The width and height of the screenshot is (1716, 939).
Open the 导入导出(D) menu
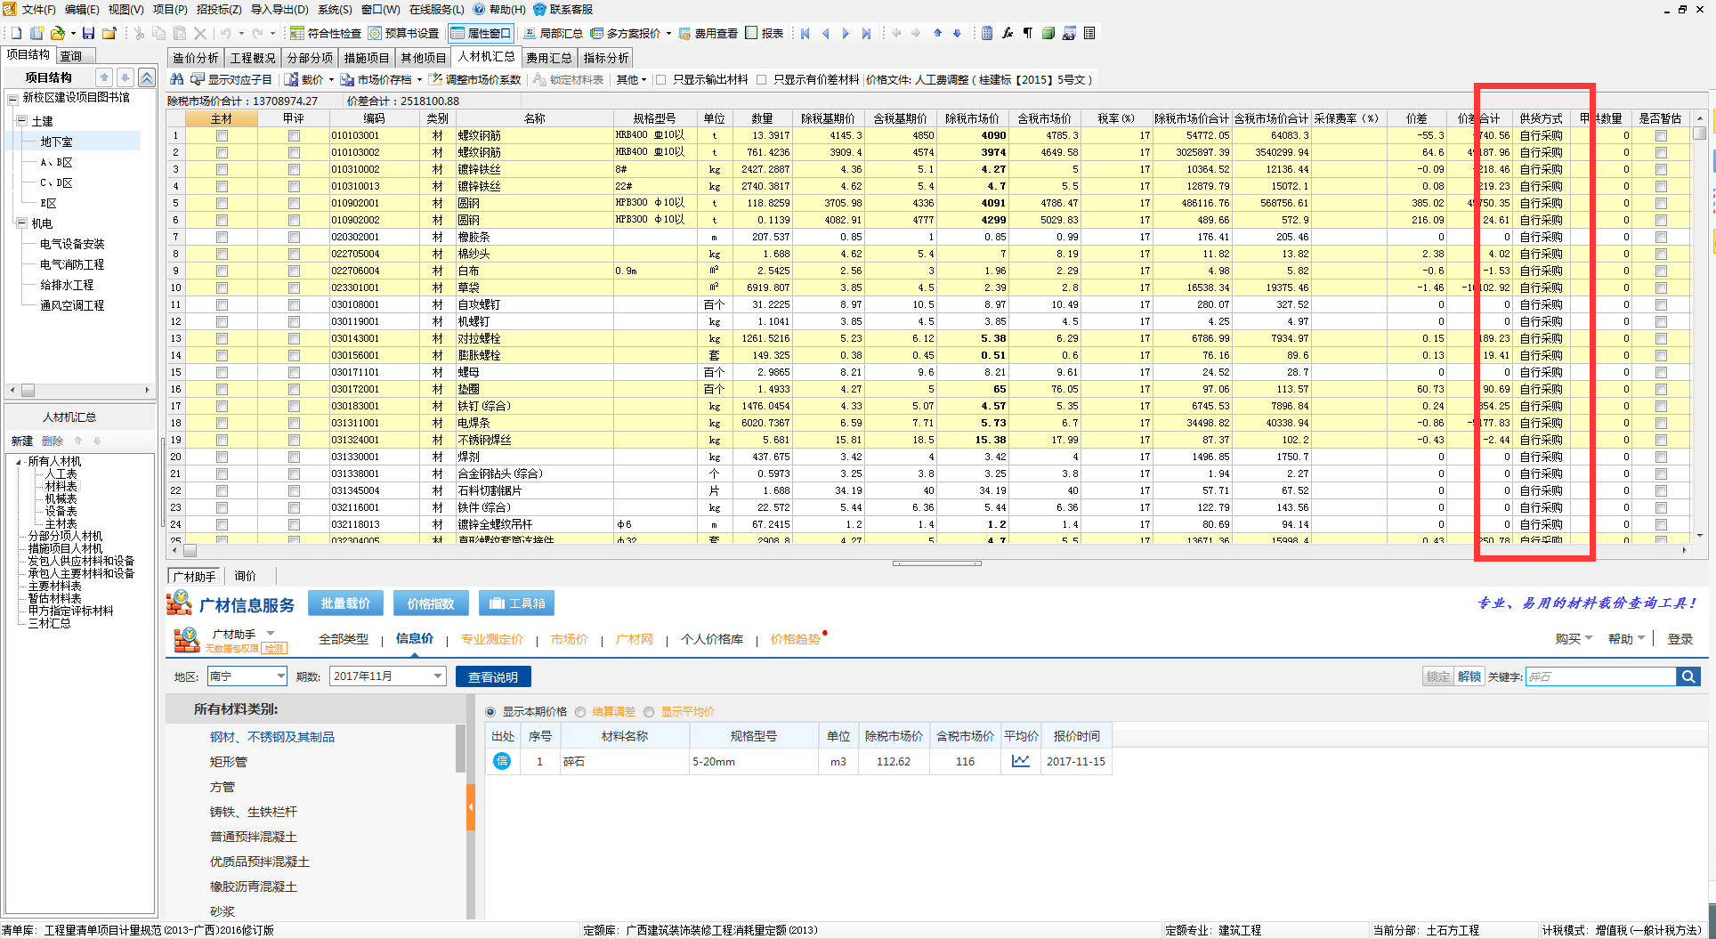pos(279,9)
